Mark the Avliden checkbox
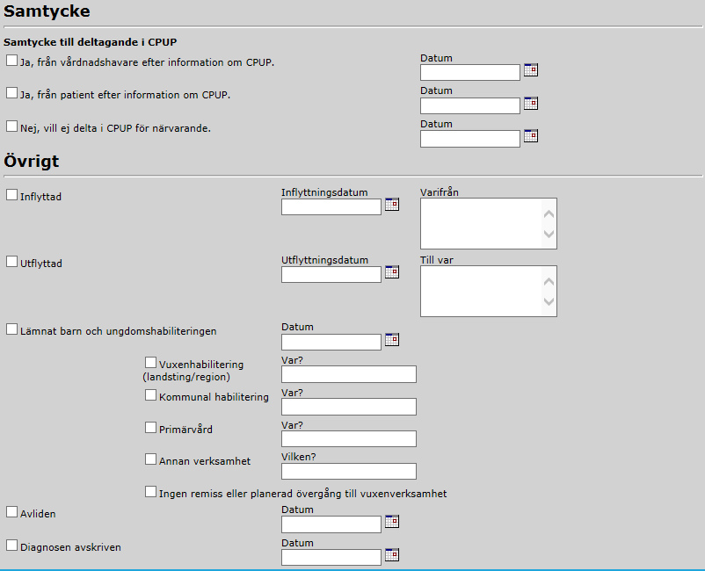Image resolution: width=705 pixels, height=571 pixels. point(11,511)
